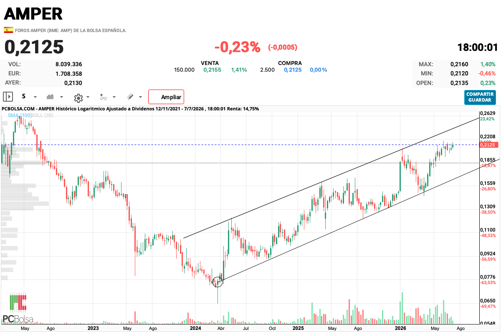Click the circled low marker on chart
501x332 pixels.
218,282
